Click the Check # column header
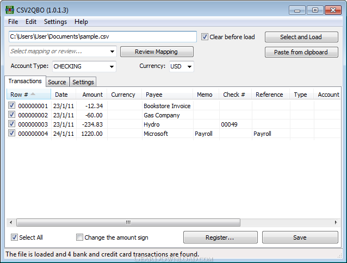The image size is (347, 263). click(x=236, y=95)
